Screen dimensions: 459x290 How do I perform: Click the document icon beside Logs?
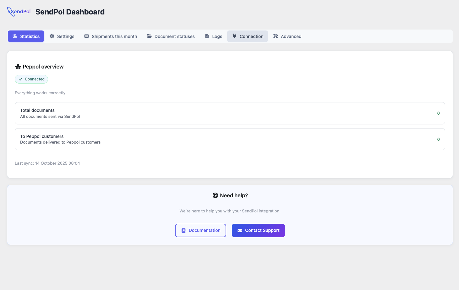(x=206, y=36)
